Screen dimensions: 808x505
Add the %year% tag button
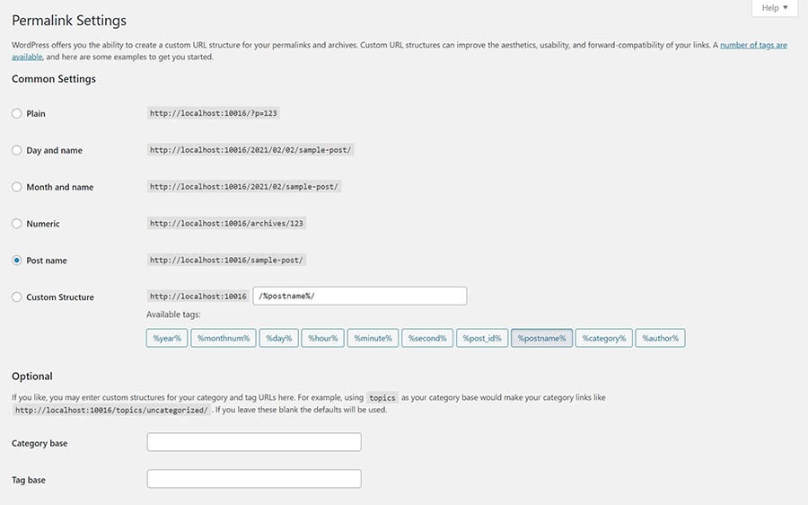click(x=167, y=338)
